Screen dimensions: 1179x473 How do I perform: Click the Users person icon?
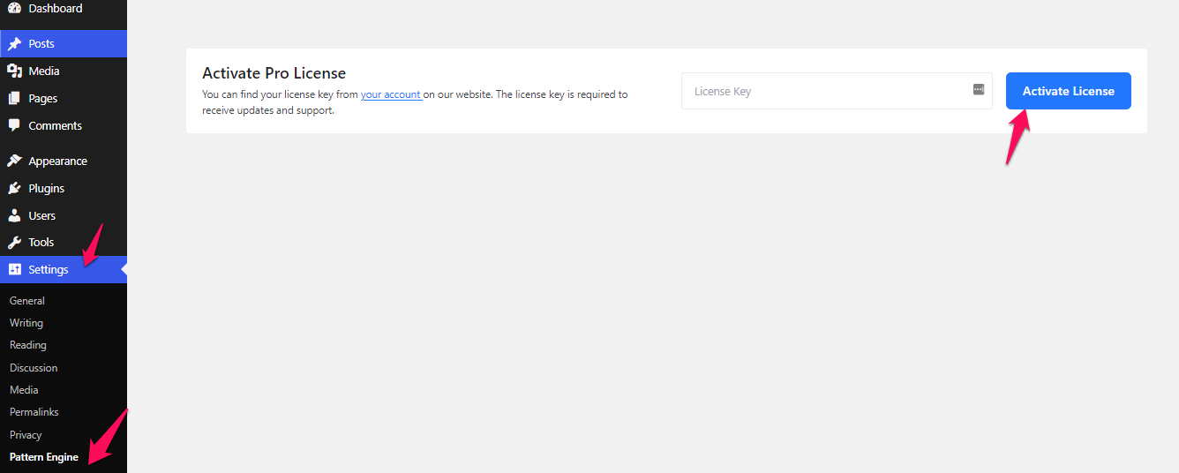(14, 215)
